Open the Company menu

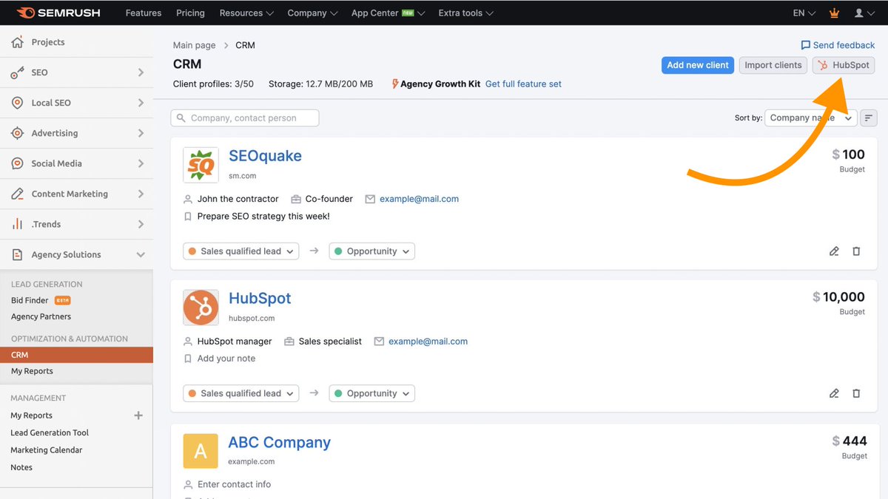[312, 13]
